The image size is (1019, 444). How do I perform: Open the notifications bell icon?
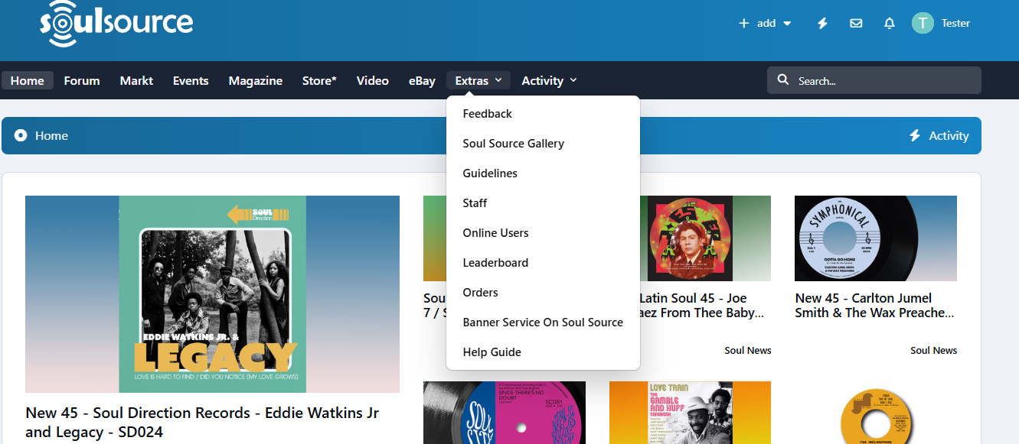point(889,23)
